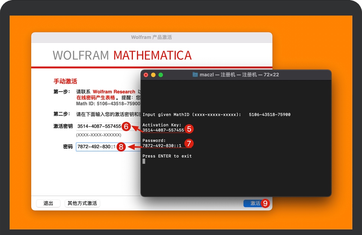Click the terminal title maczl — 注册机
The image size is (362, 235).
(239, 75)
